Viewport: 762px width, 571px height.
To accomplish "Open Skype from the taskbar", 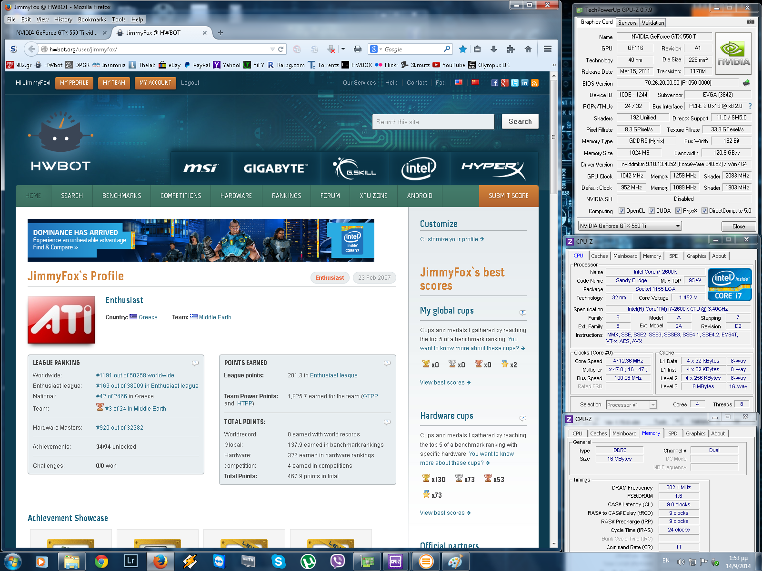I will [278, 561].
